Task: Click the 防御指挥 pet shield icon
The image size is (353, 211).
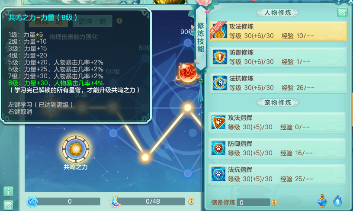Action: (218, 148)
